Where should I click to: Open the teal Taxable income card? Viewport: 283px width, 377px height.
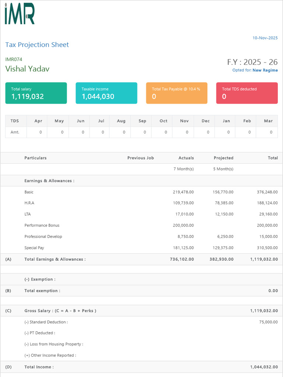[106, 93]
